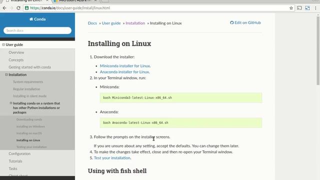Click the Using with fish shell heading
The image size is (320, 180).
coord(117,171)
